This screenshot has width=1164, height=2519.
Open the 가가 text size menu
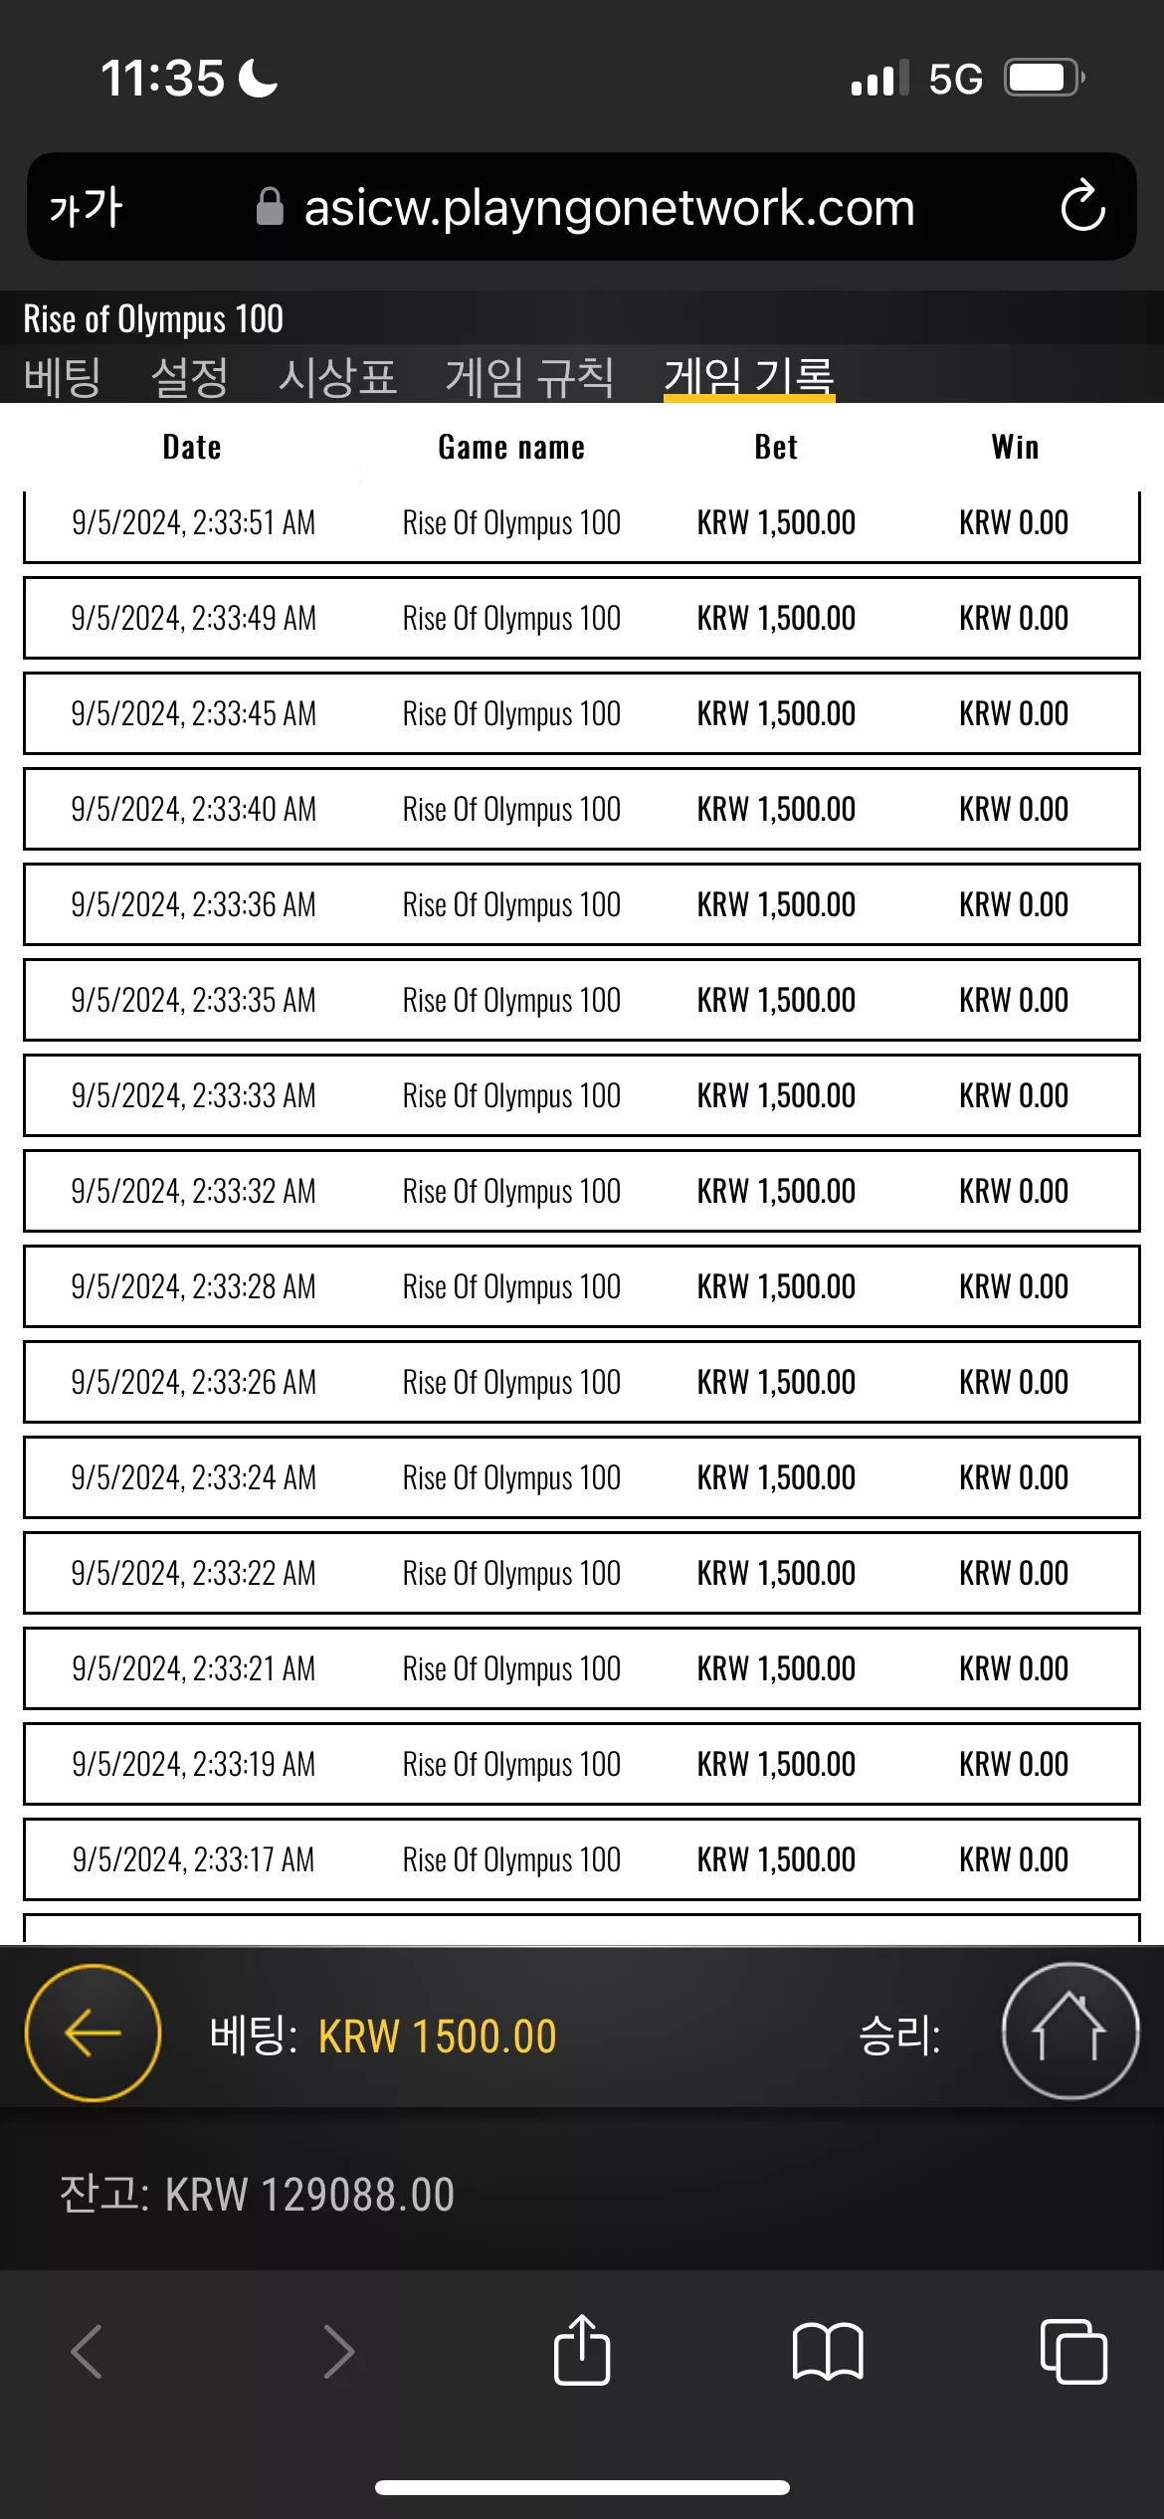click(86, 207)
